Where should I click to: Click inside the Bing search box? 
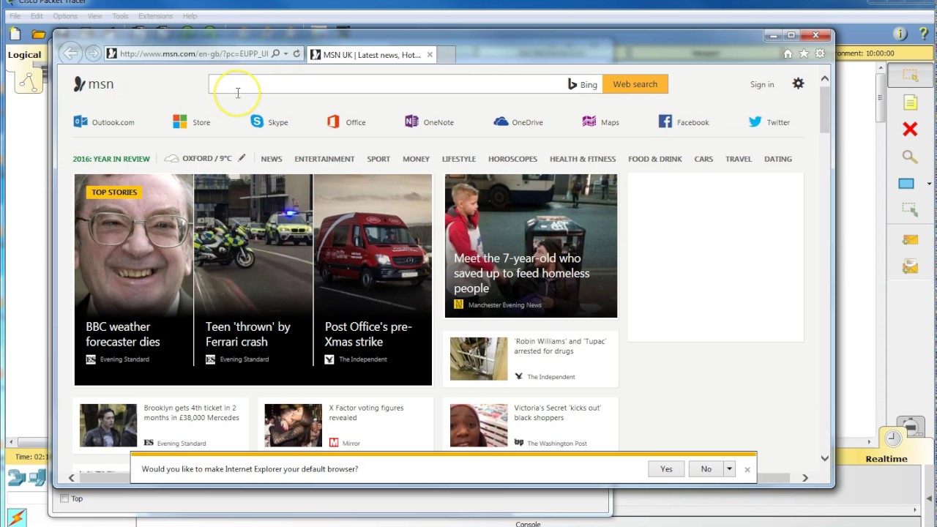point(387,84)
